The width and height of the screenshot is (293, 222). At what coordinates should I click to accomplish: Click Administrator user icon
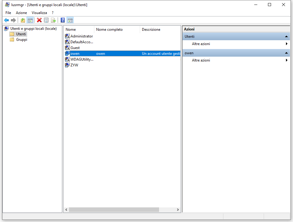tap(67, 36)
